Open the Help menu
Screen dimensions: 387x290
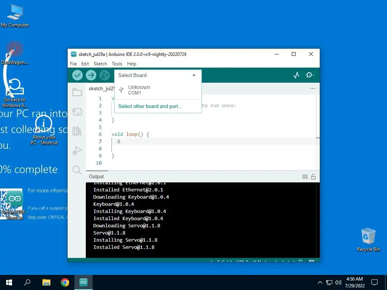[132, 63]
